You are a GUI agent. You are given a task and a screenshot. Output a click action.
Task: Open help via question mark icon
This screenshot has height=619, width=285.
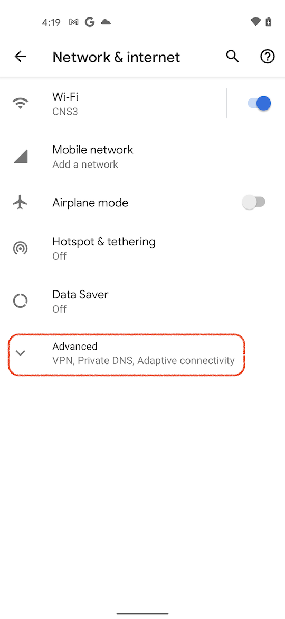267,57
